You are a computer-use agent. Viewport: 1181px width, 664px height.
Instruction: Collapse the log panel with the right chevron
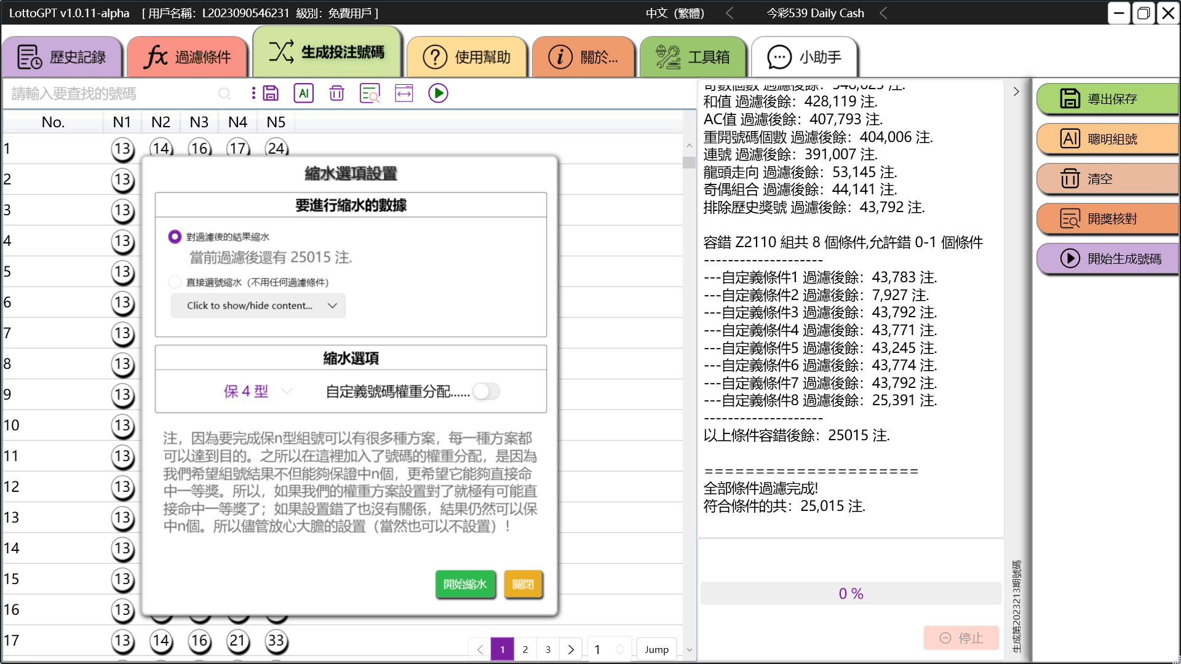[x=1016, y=92]
